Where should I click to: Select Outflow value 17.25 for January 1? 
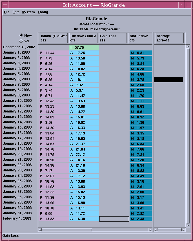(84, 53)
